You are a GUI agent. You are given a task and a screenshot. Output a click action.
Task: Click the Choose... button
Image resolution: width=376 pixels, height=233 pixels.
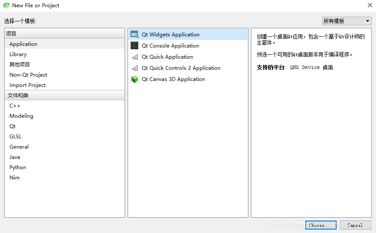pos(321,225)
